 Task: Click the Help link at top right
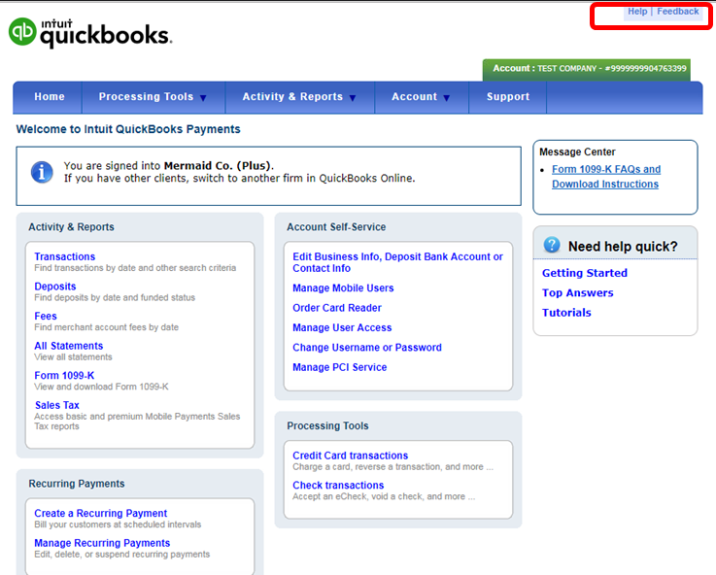[637, 12]
